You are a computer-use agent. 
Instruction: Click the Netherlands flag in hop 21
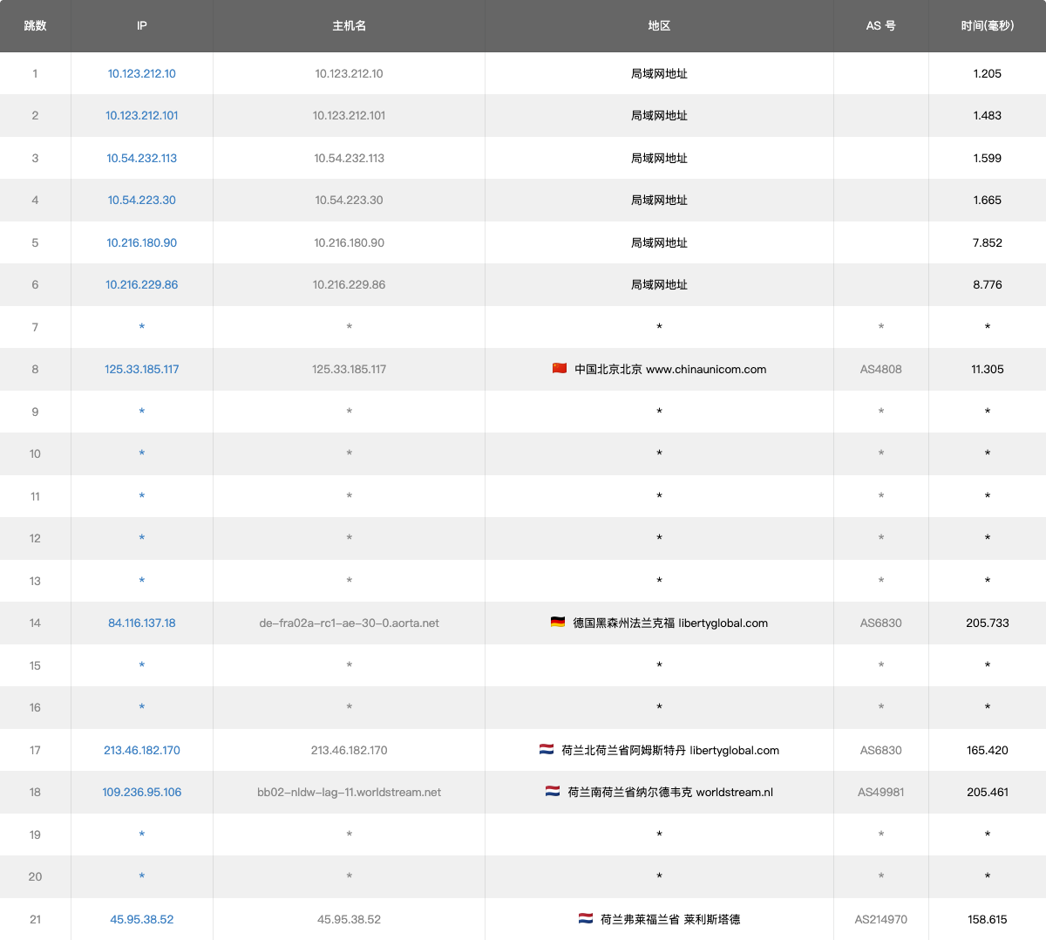(586, 919)
